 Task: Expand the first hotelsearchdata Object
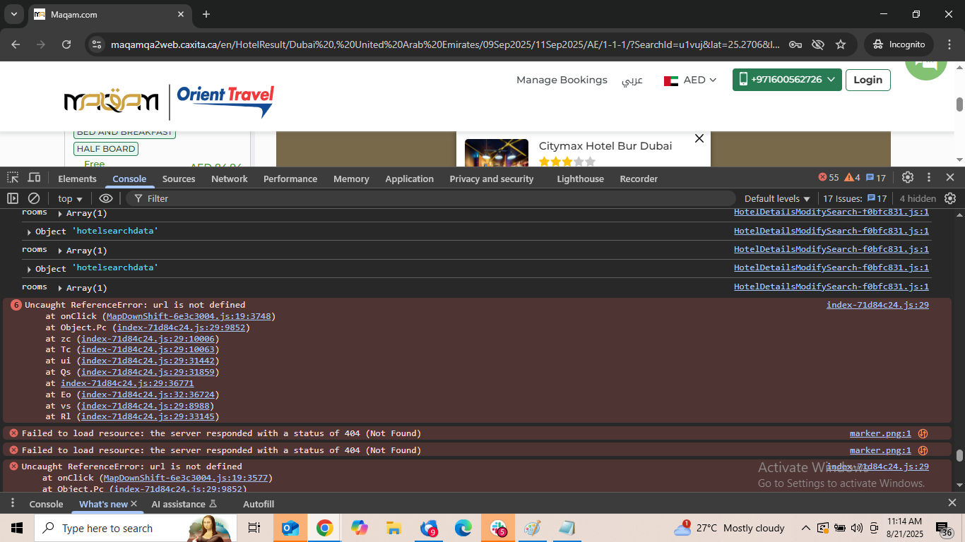(29, 232)
